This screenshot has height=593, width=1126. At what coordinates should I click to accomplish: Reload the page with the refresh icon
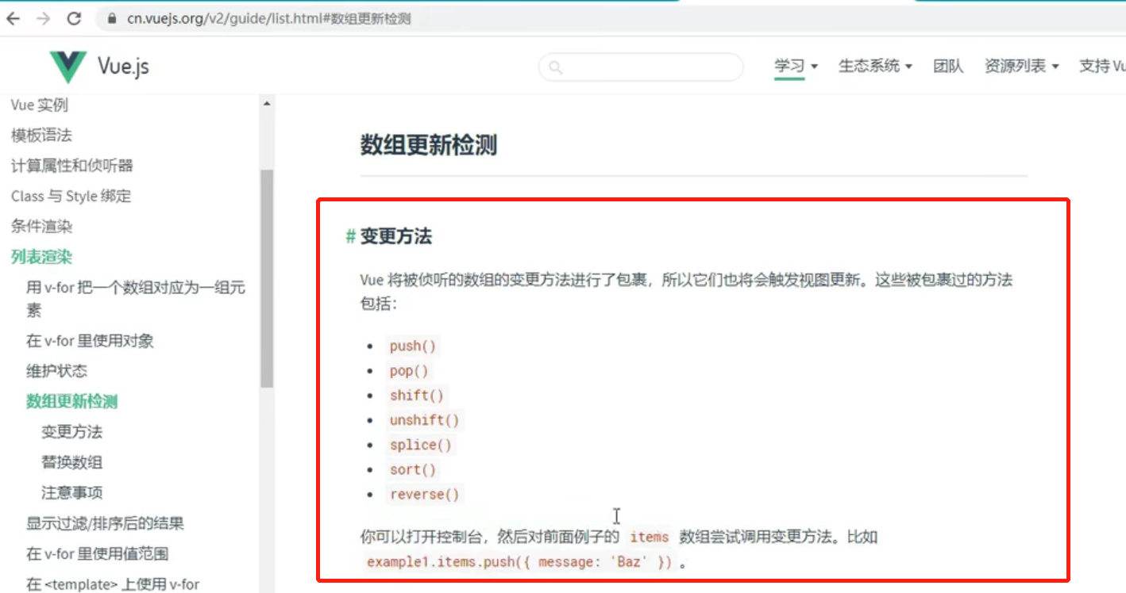click(74, 18)
